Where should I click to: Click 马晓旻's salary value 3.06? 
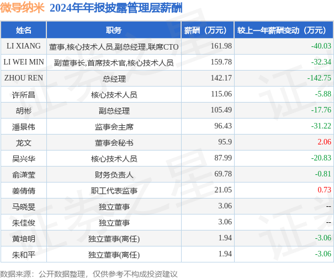[225, 206]
